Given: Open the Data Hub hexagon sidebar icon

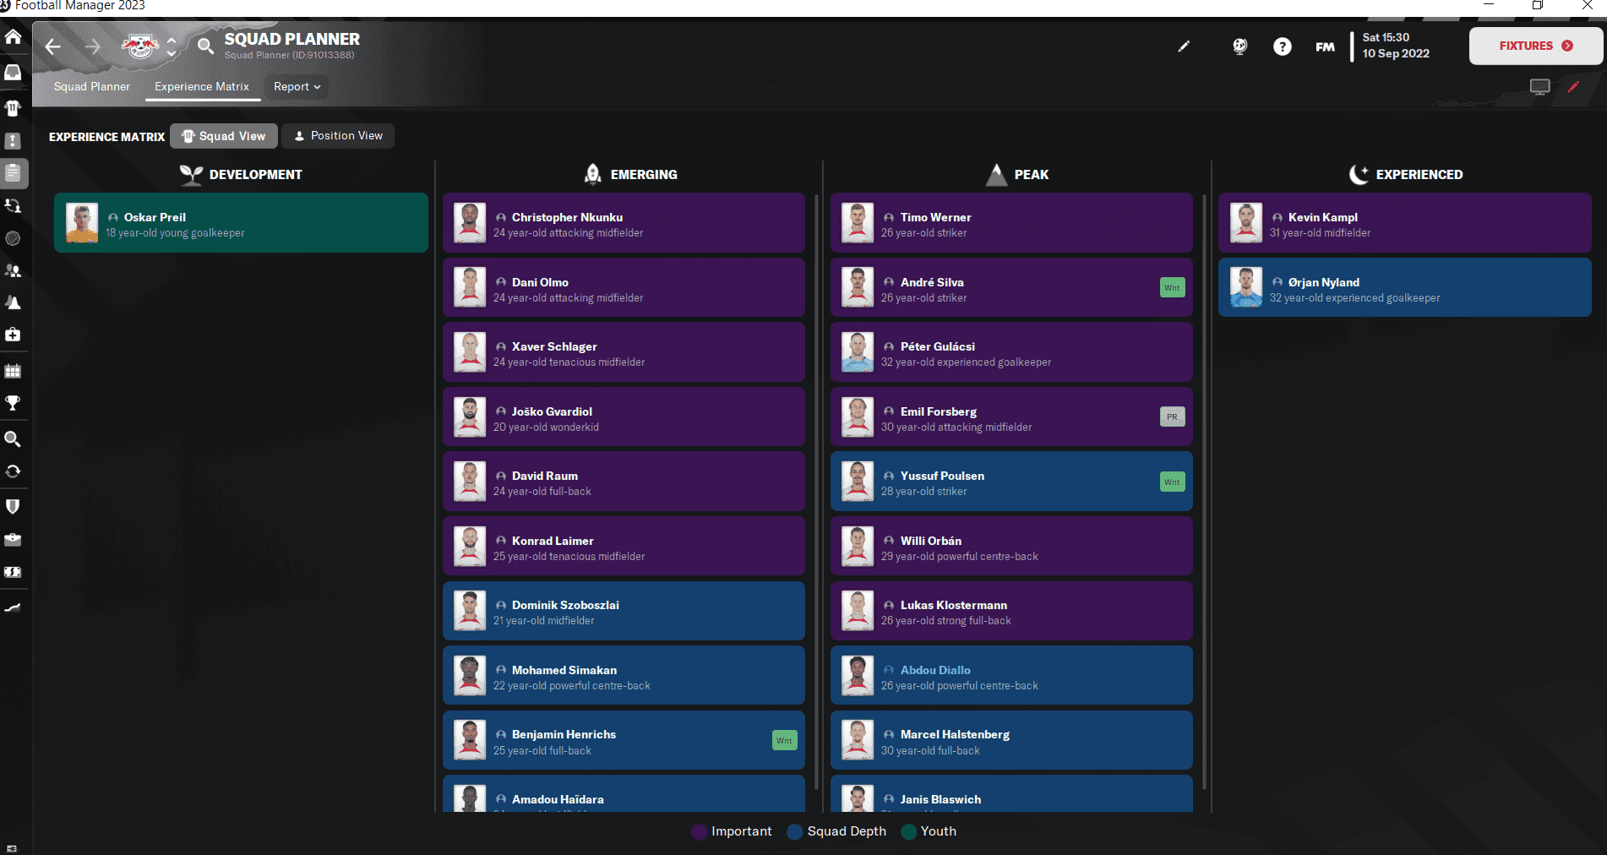Looking at the screenshot, I should (x=14, y=238).
